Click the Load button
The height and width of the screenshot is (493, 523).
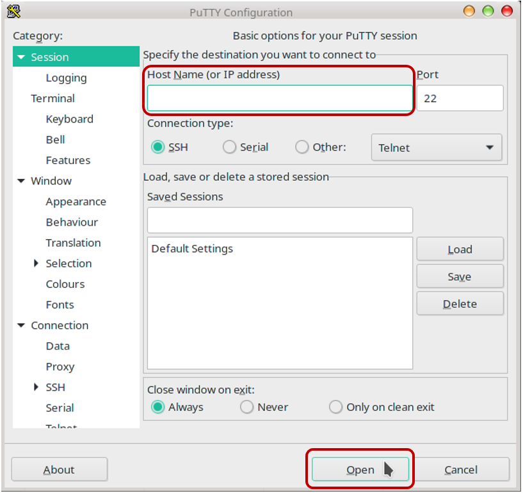[460, 249]
